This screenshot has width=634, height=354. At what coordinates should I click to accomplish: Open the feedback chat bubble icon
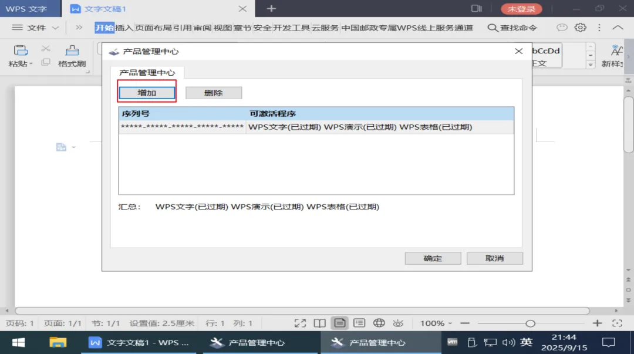pyautogui.click(x=562, y=28)
